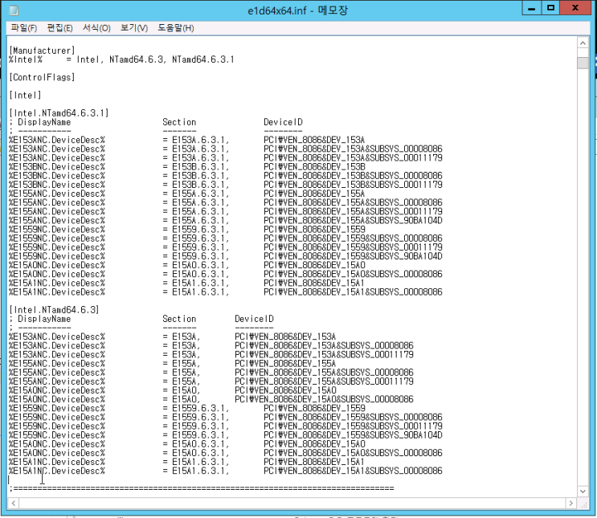The image size is (597, 518).
Task: Click the PCI\VEN_8086&DEV_155A&SUBSYS_90BA104D device ID
Action: [353, 220]
